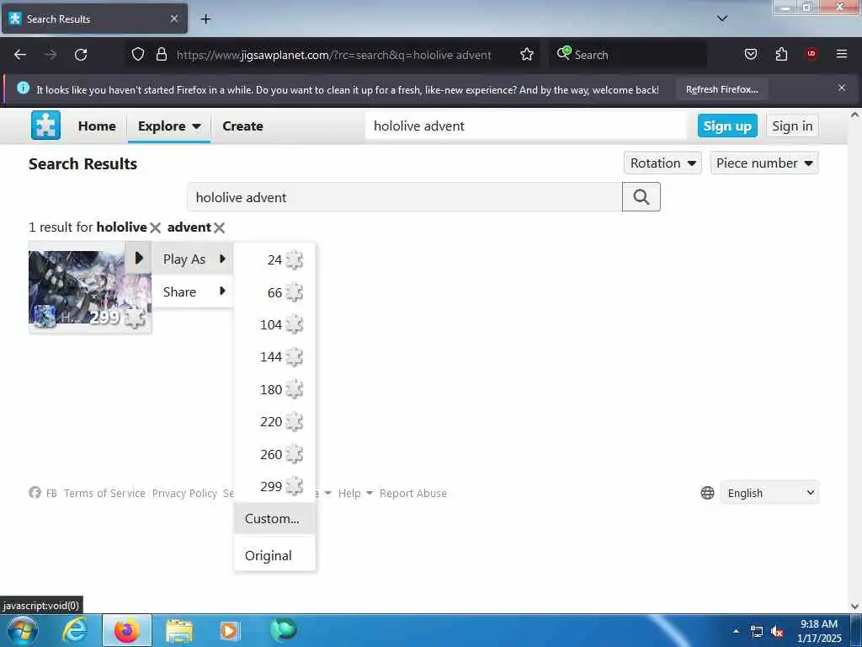Play puzzle as 66 pieces
Image resolution: width=862 pixels, height=647 pixels.
tap(275, 292)
